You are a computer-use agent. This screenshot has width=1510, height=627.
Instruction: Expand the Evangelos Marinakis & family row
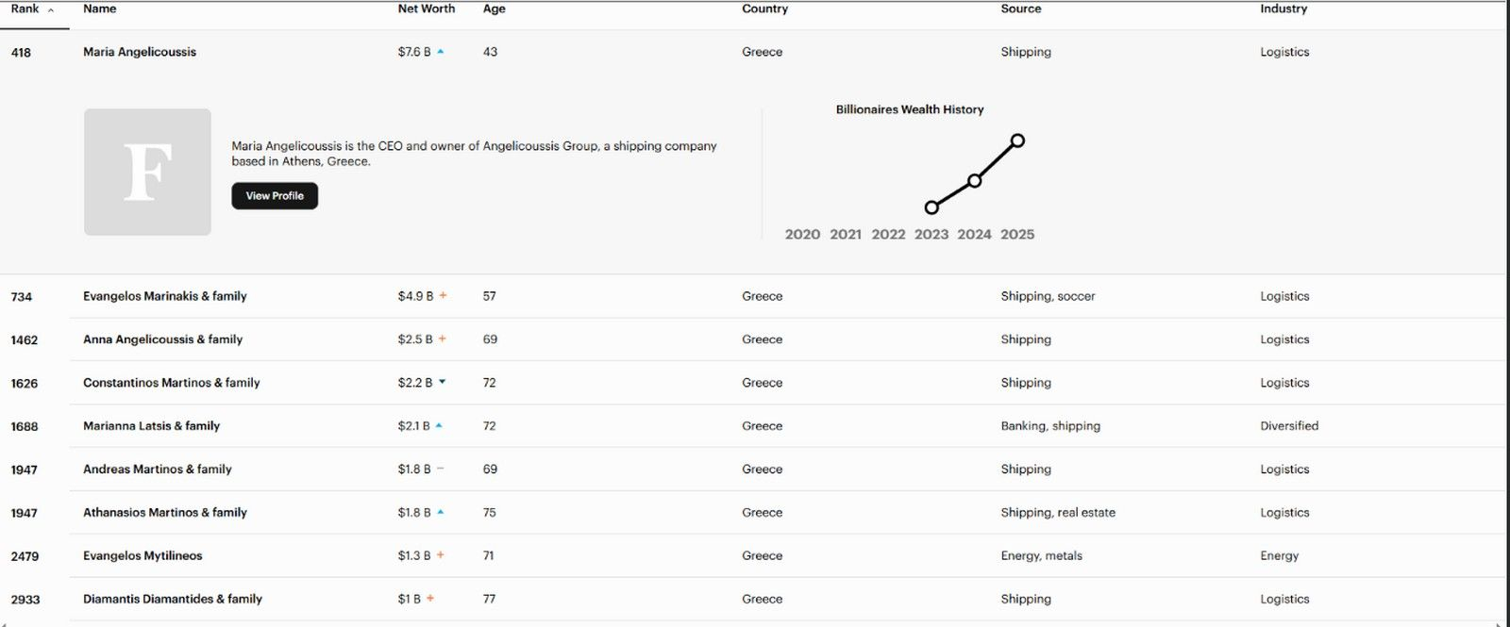coord(164,296)
